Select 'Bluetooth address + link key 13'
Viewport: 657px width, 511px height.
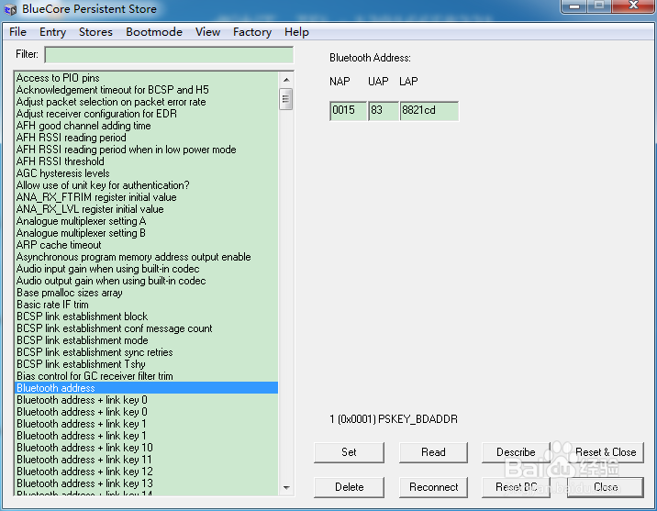coord(147,483)
